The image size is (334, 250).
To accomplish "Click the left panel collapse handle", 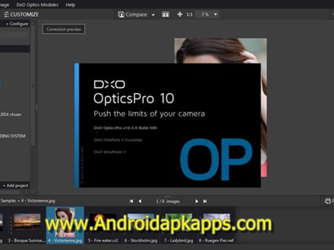I will click(x=36, y=108).
